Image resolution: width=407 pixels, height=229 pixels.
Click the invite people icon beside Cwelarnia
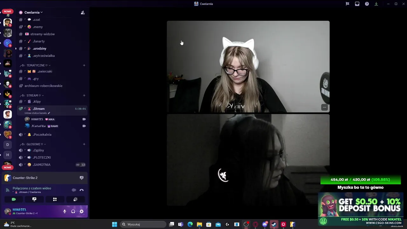point(83,13)
